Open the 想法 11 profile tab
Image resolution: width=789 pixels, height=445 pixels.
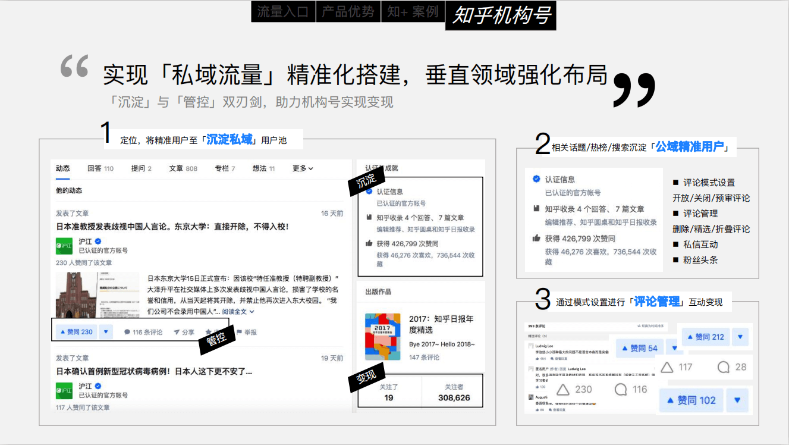click(264, 168)
